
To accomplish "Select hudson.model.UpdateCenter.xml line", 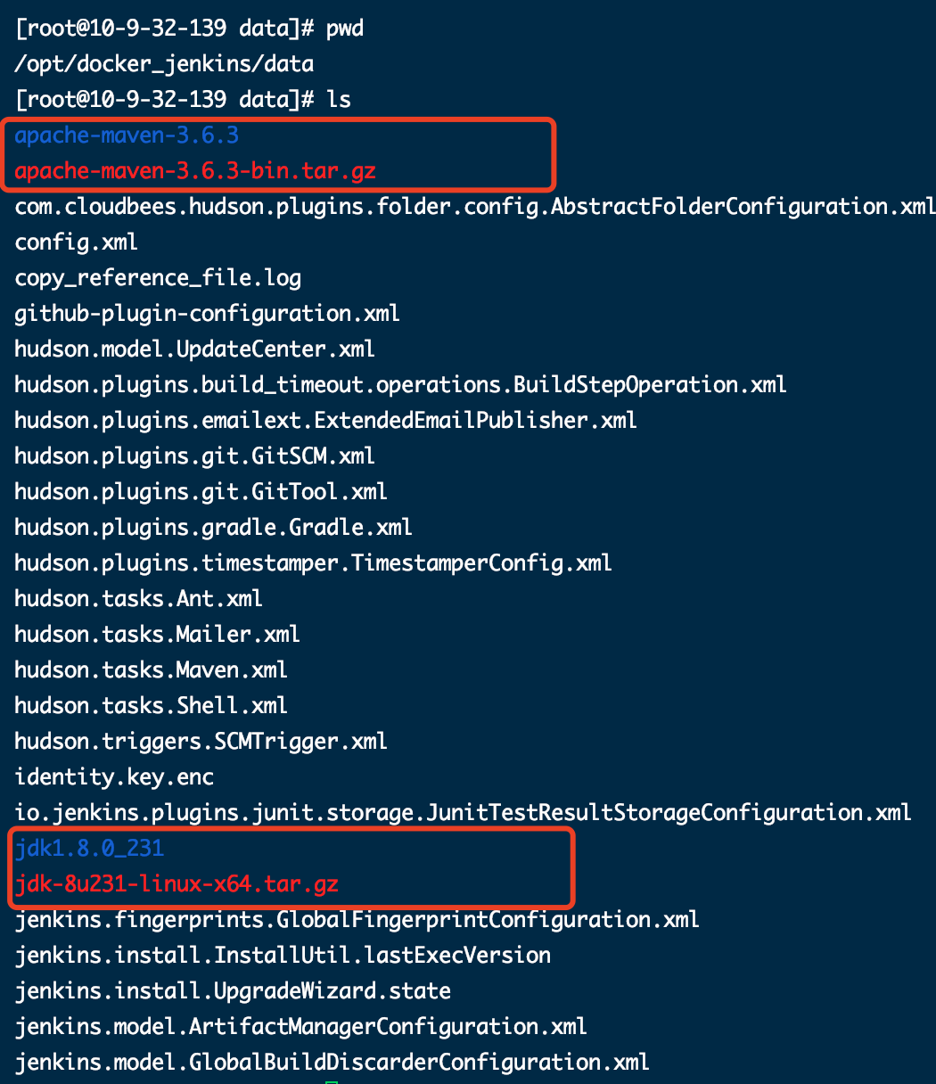I will tap(195, 349).
